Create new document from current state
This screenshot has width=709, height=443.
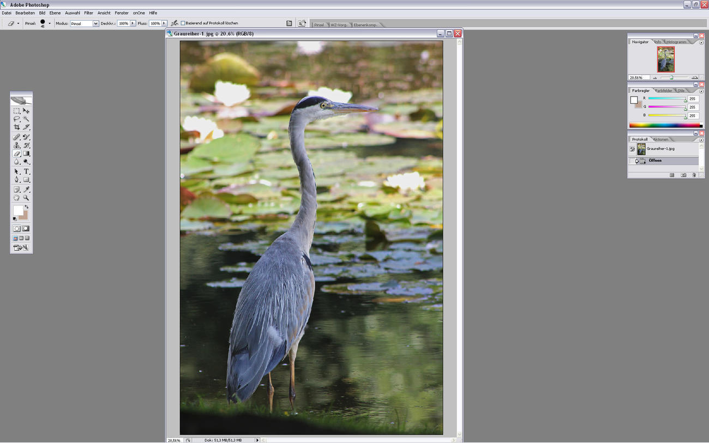[x=672, y=175]
